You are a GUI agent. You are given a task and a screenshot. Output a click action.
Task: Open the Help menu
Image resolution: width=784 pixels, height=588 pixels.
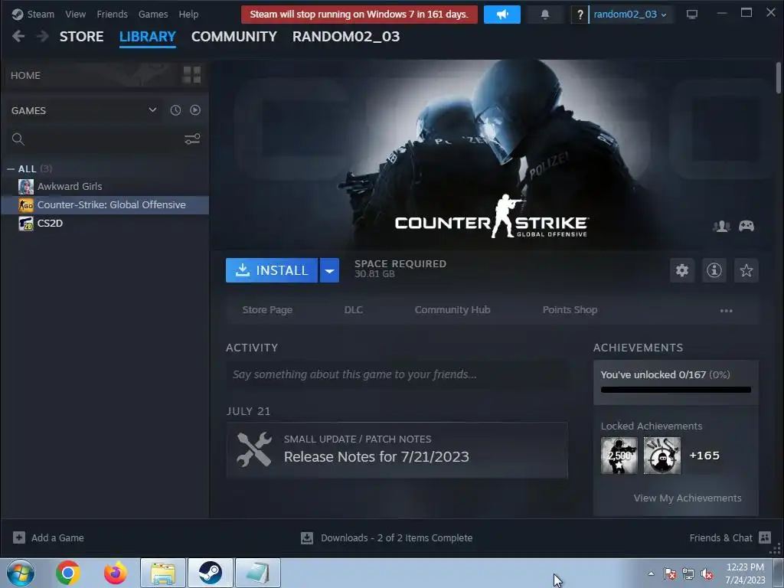188,14
